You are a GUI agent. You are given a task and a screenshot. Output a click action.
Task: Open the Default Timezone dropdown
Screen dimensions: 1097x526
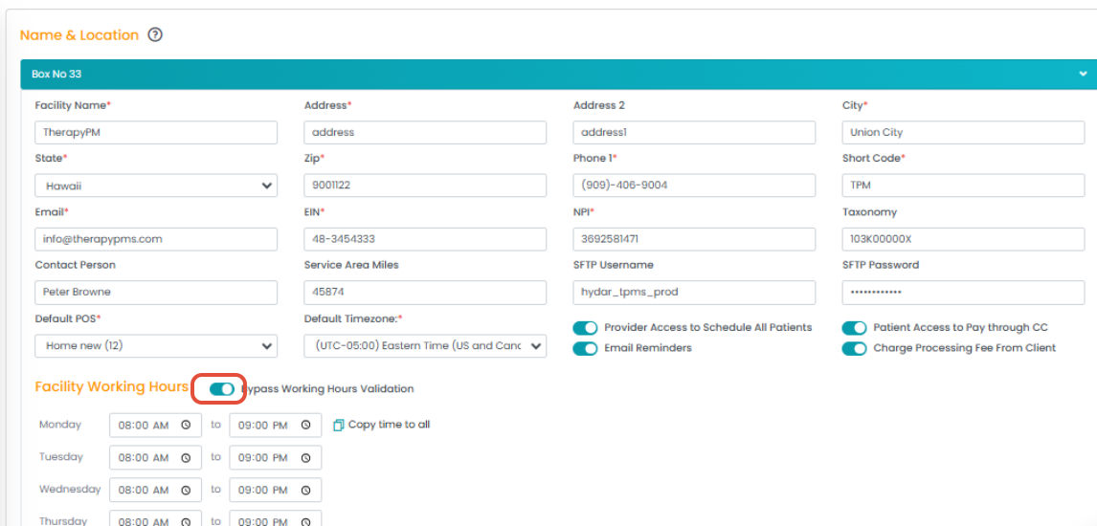424,345
